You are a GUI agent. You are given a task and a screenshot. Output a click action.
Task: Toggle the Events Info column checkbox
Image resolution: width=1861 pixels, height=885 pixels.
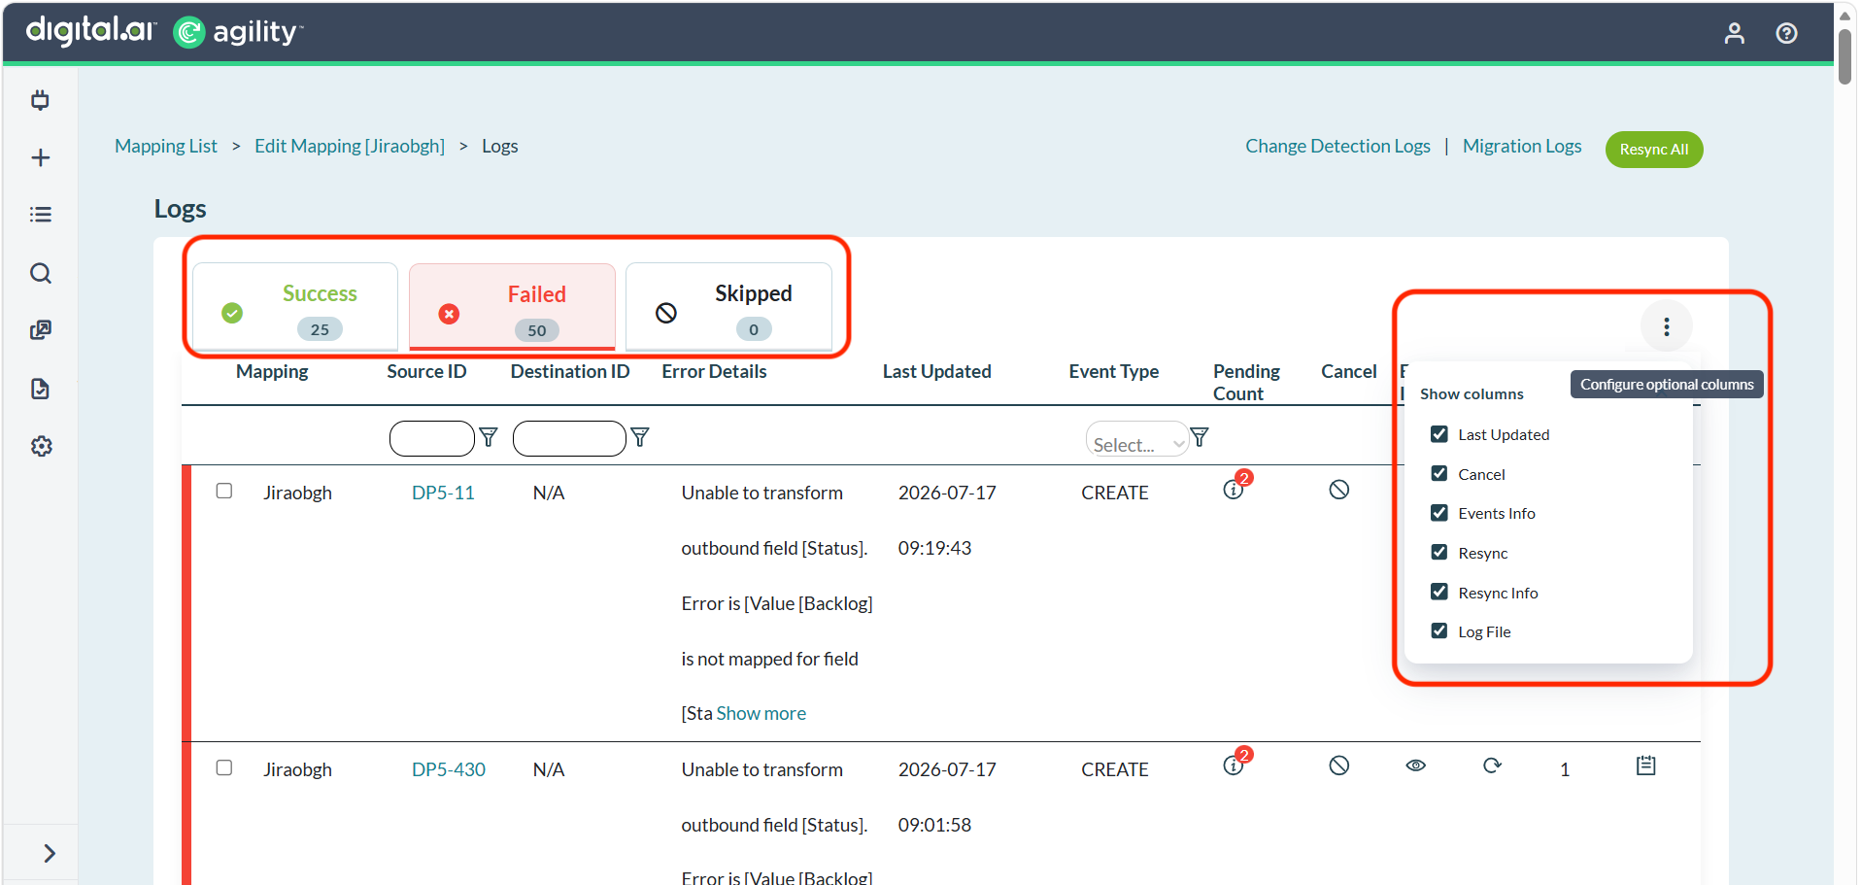pos(1439,513)
